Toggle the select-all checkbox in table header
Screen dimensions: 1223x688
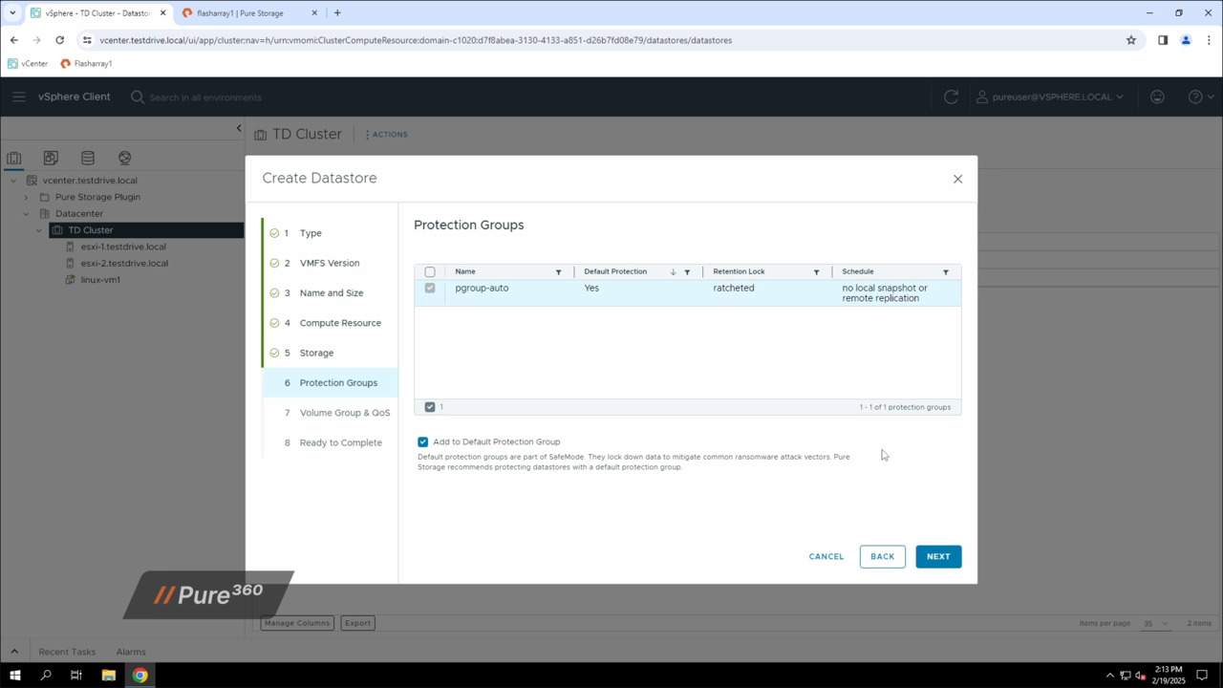429,271
